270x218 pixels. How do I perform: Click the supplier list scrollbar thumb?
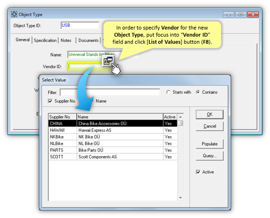180,123
